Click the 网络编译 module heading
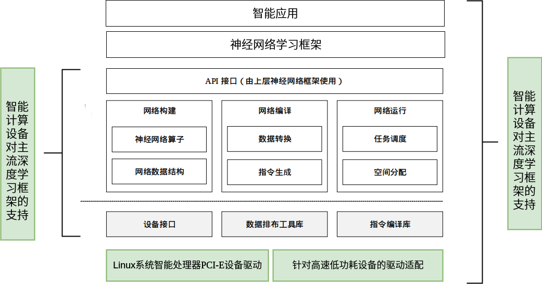Viewport: 542px width, 284px height. pyautogui.click(x=274, y=110)
